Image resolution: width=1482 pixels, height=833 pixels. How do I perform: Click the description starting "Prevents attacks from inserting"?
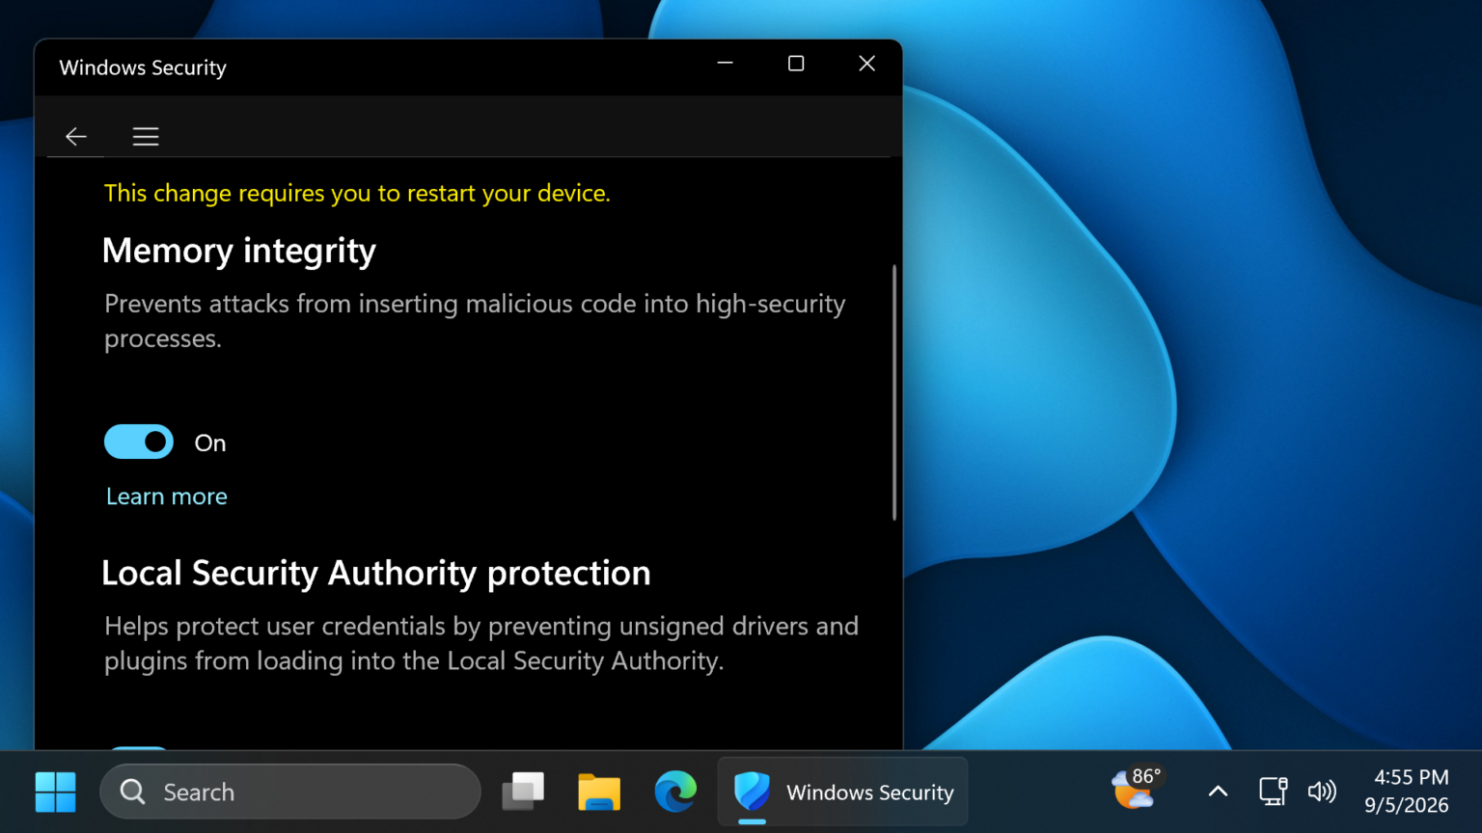pyautogui.click(x=475, y=321)
